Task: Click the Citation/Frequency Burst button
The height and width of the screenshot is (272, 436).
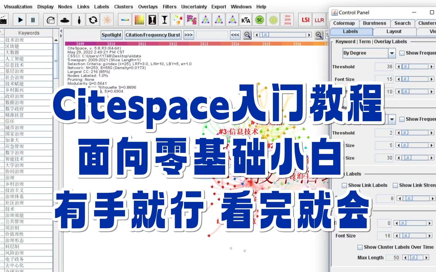Action: coord(153,35)
